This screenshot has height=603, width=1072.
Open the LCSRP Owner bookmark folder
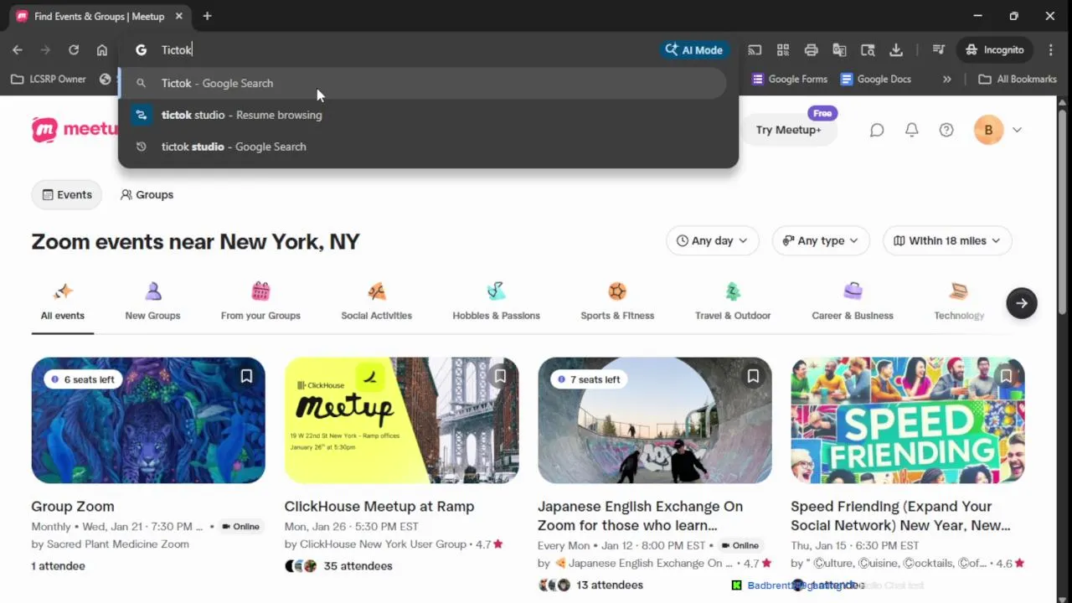coord(49,79)
